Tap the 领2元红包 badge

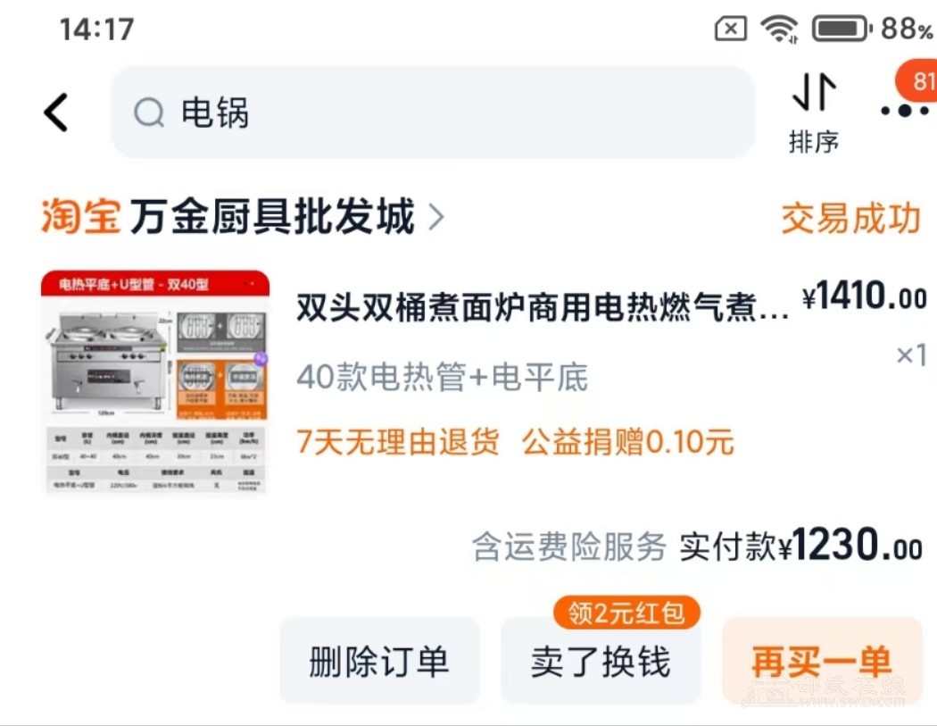click(626, 613)
